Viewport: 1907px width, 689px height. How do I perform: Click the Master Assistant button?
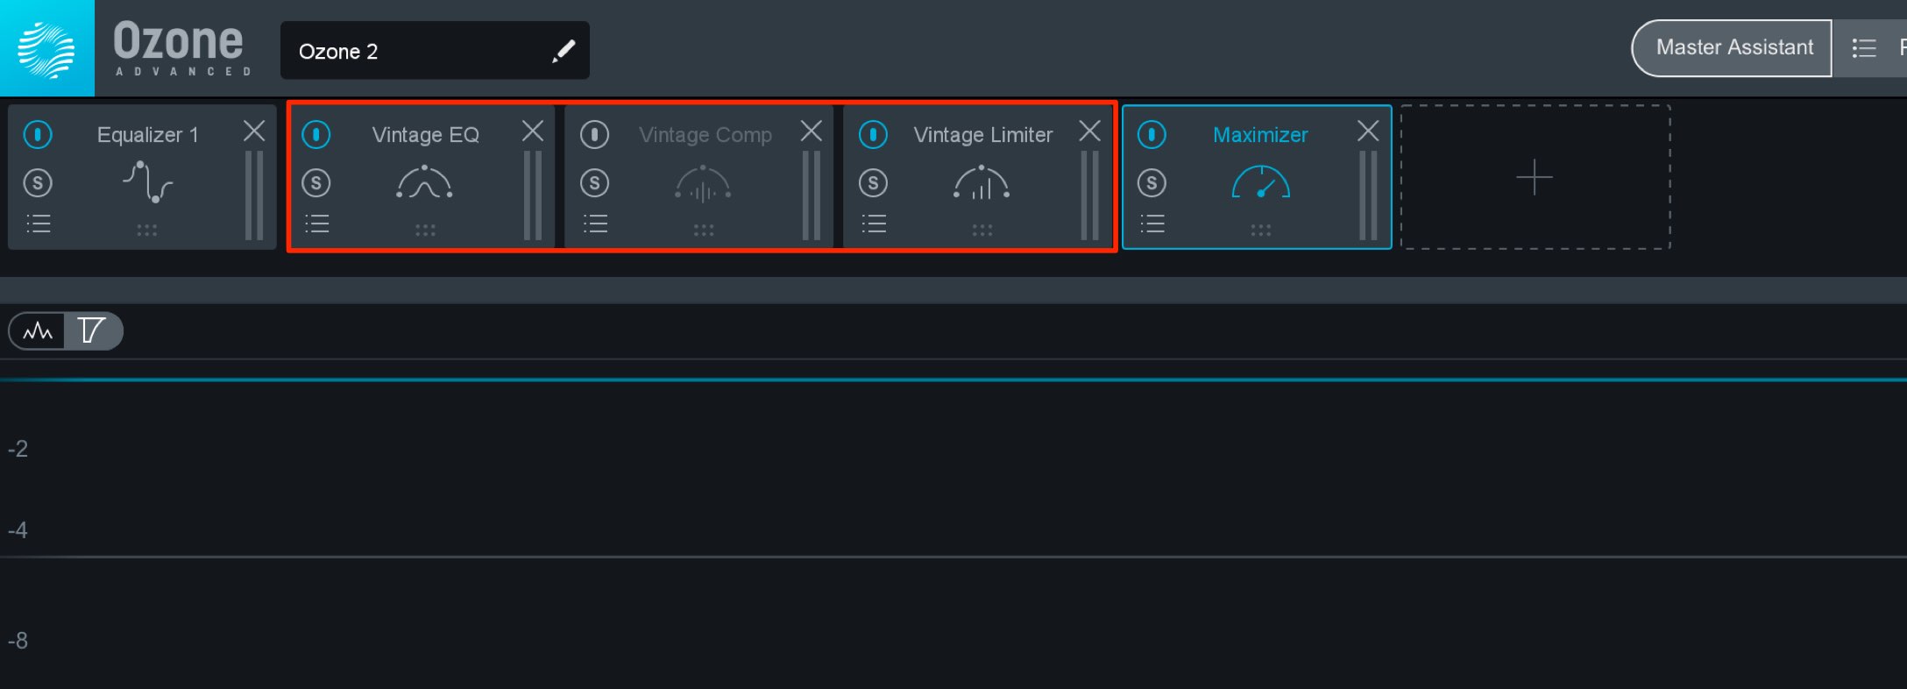click(x=1733, y=47)
